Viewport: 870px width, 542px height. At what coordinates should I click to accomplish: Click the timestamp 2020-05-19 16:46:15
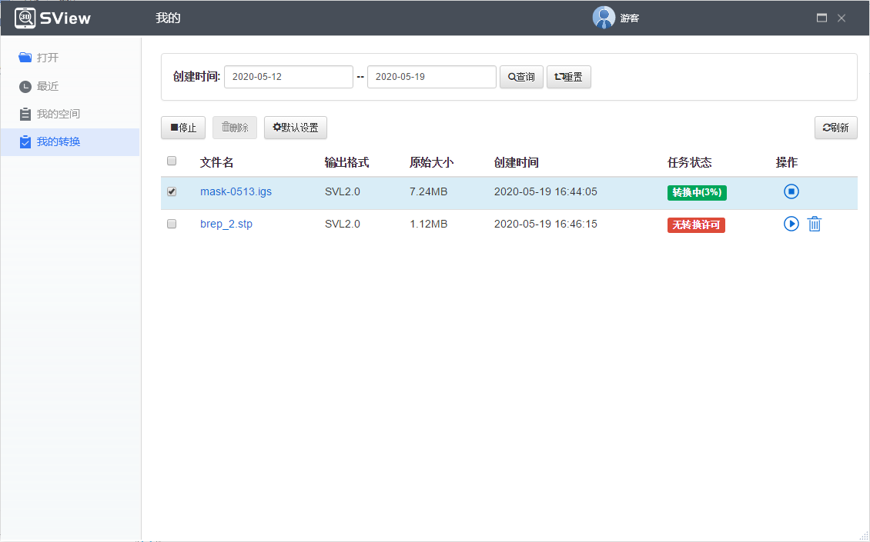[x=546, y=224]
